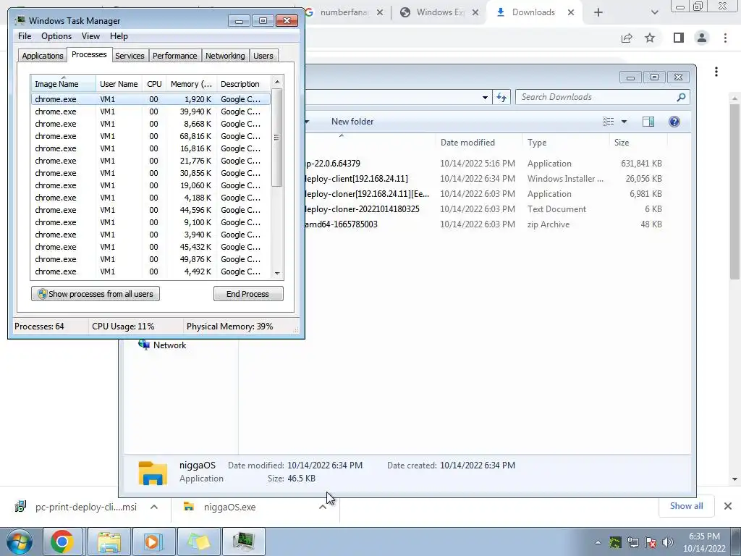
Task: Click the Media Player taskbar icon
Action: [153, 542]
